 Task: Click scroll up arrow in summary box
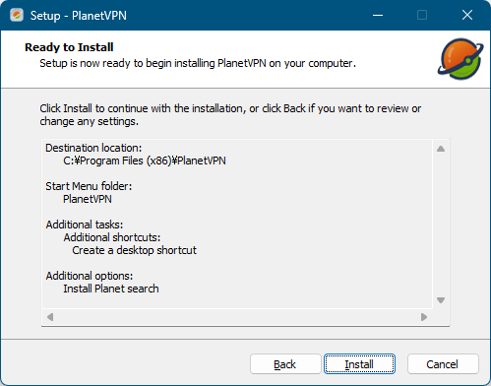441,149
